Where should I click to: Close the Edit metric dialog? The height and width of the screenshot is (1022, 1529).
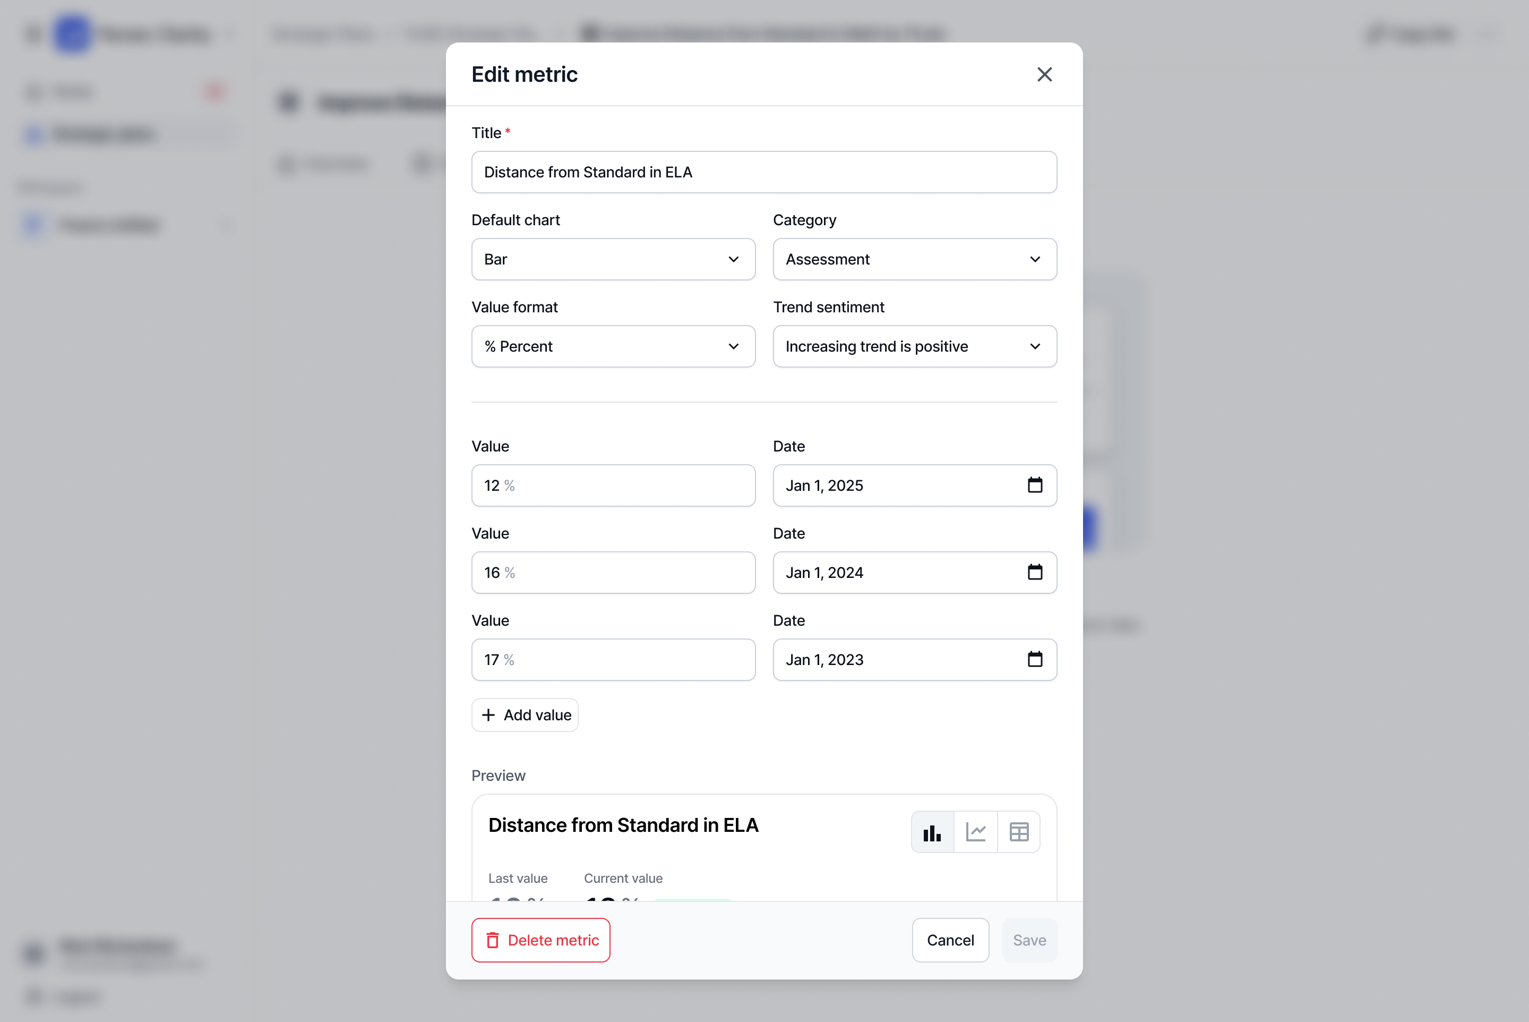point(1044,74)
